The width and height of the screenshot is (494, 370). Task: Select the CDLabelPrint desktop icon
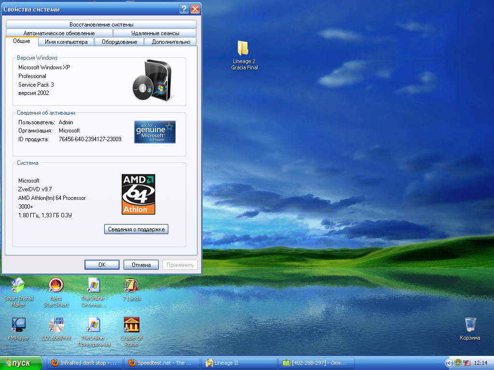pos(56,325)
